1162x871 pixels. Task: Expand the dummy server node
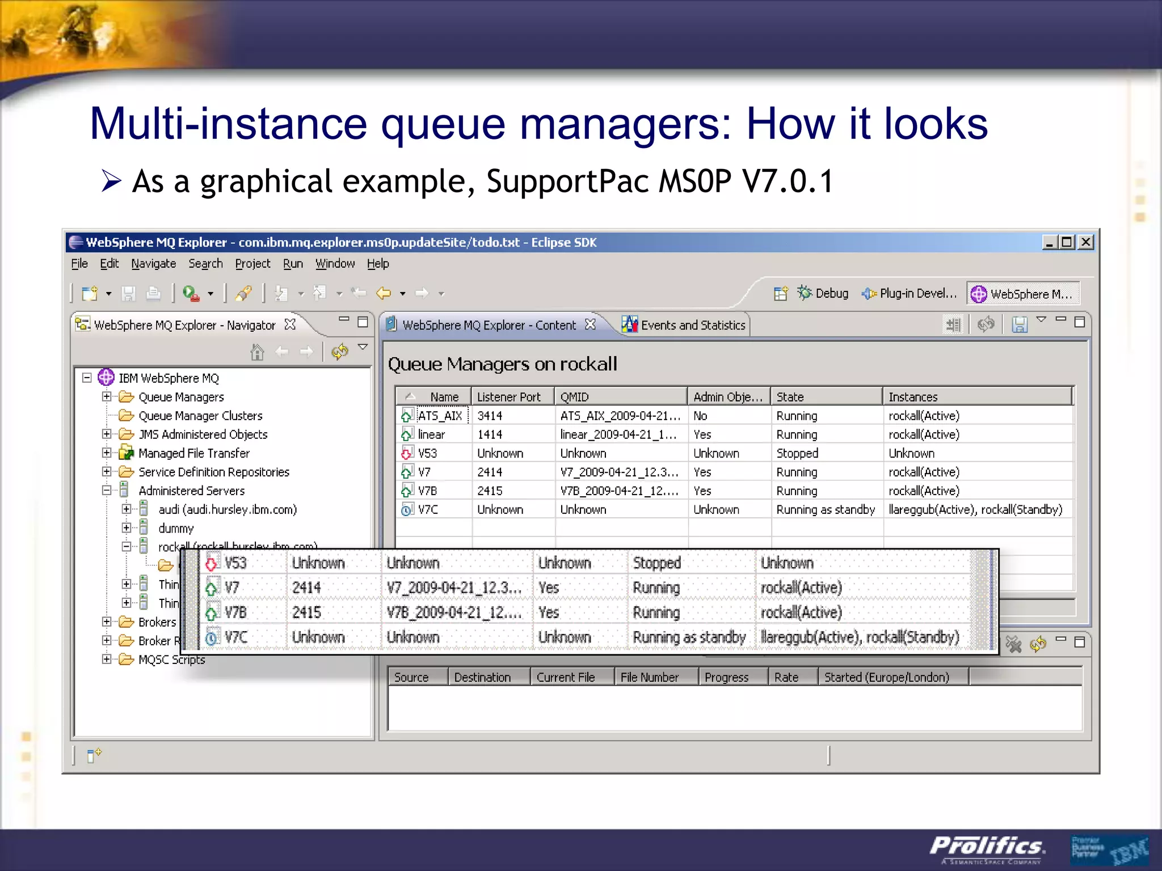point(127,527)
